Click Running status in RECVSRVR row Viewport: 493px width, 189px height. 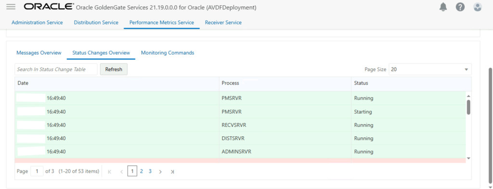tap(364, 125)
